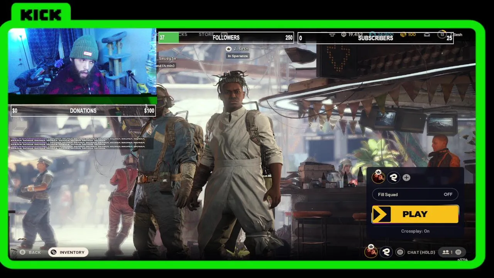
Task: Open the mail envelope icon in top bar
Action: 427,35
